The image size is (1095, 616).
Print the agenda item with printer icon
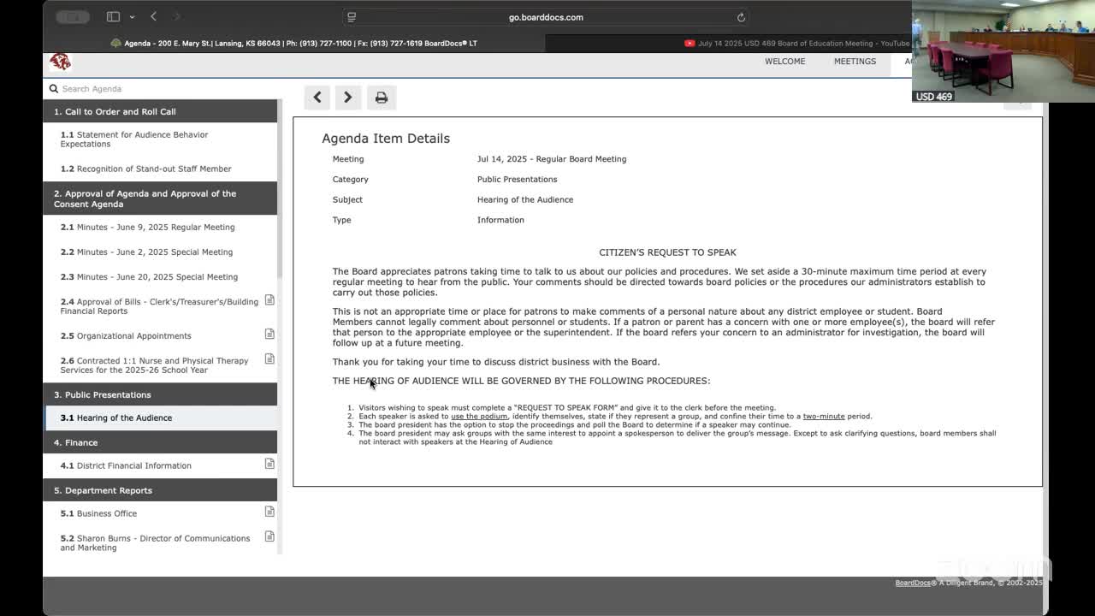tap(382, 98)
